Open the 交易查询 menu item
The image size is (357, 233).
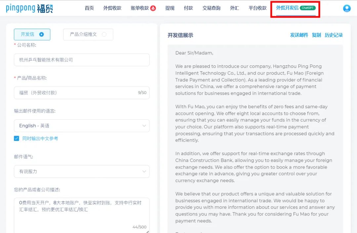[x=212, y=8]
